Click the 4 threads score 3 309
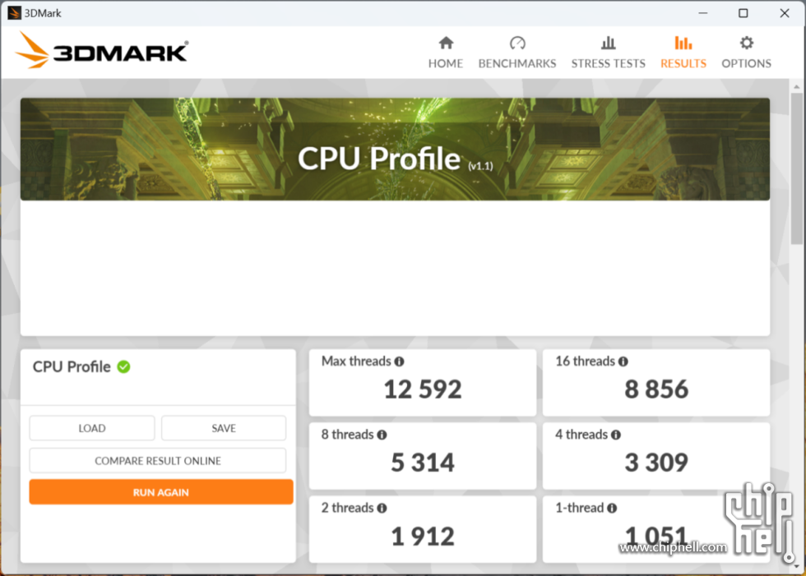The height and width of the screenshot is (576, 806). (656, 463)
